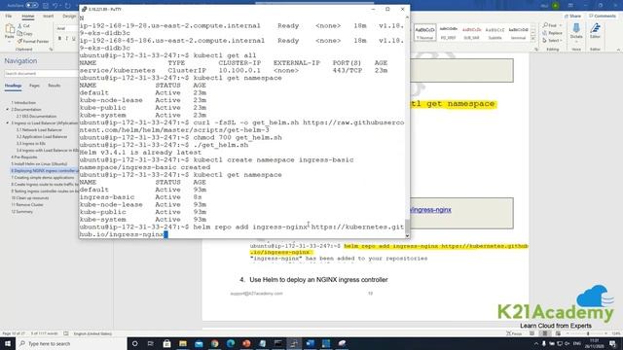The image size is (623, 350).
Task: Expand the Styles gallery more arrow
Action: (532, 39)
